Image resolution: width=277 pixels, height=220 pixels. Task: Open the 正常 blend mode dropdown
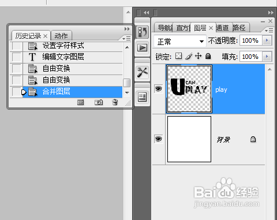180,41
